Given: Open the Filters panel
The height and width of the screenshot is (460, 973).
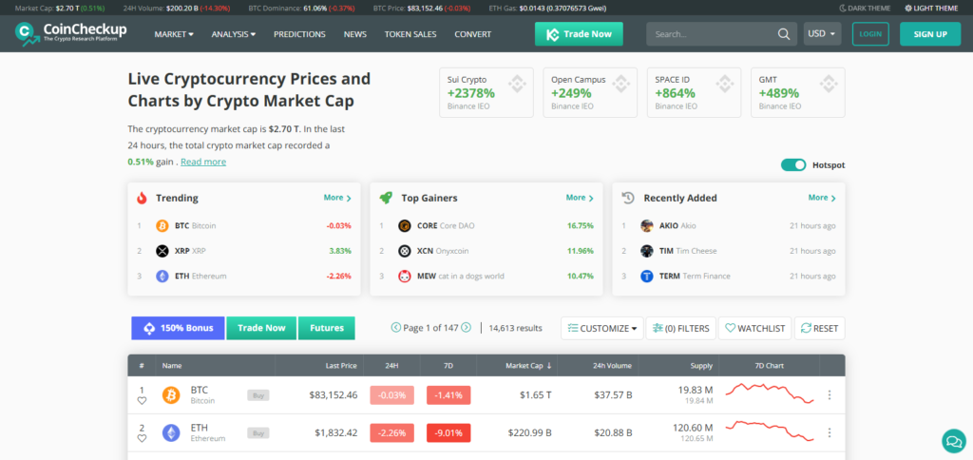Looking at the screenshot, I should pos(681,329).
